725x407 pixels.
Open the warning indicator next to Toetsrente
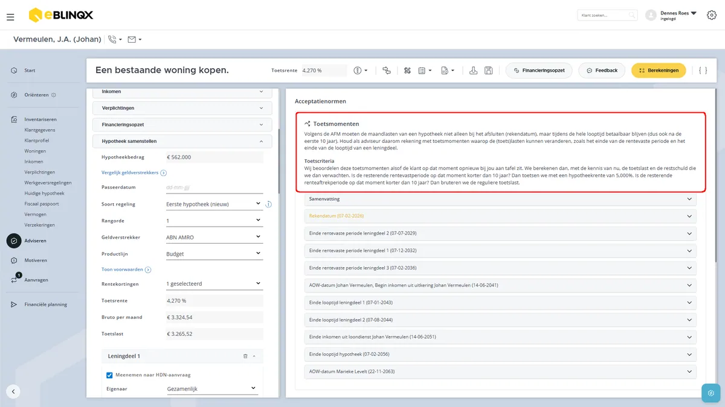tap(361, 71)
